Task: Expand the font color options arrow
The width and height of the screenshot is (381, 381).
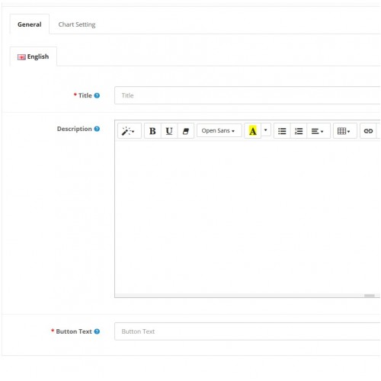Action: pyautogui.click(x=266, y=130)
